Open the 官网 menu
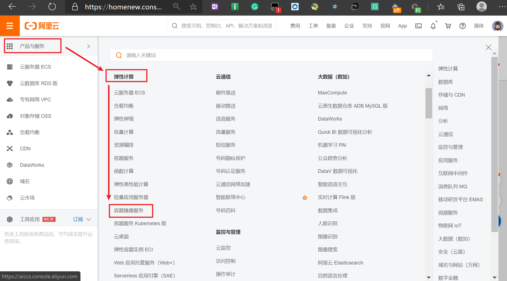The image size is (507, 281). pyautogui.click(x=385, y=26)
